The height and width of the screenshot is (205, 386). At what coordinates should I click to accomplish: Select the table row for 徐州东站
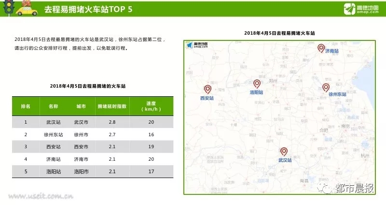pos(93,135)
